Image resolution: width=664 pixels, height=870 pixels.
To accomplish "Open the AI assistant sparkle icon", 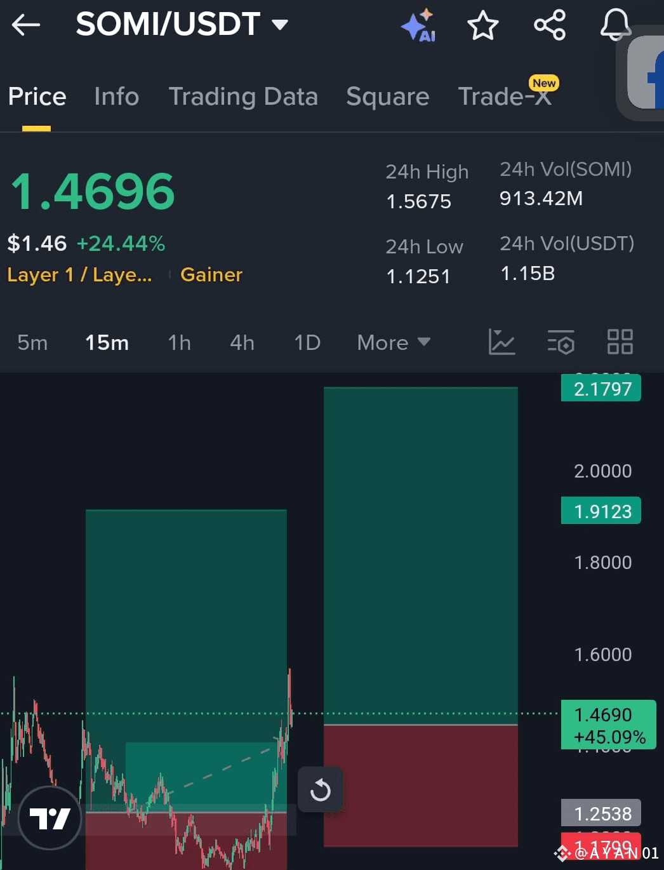I will coord(418,25).
